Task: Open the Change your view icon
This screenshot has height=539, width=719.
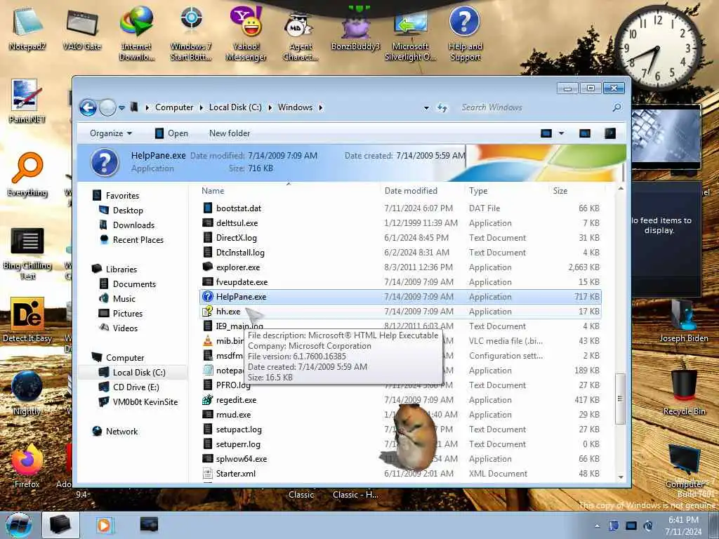Action: point(546,133)
